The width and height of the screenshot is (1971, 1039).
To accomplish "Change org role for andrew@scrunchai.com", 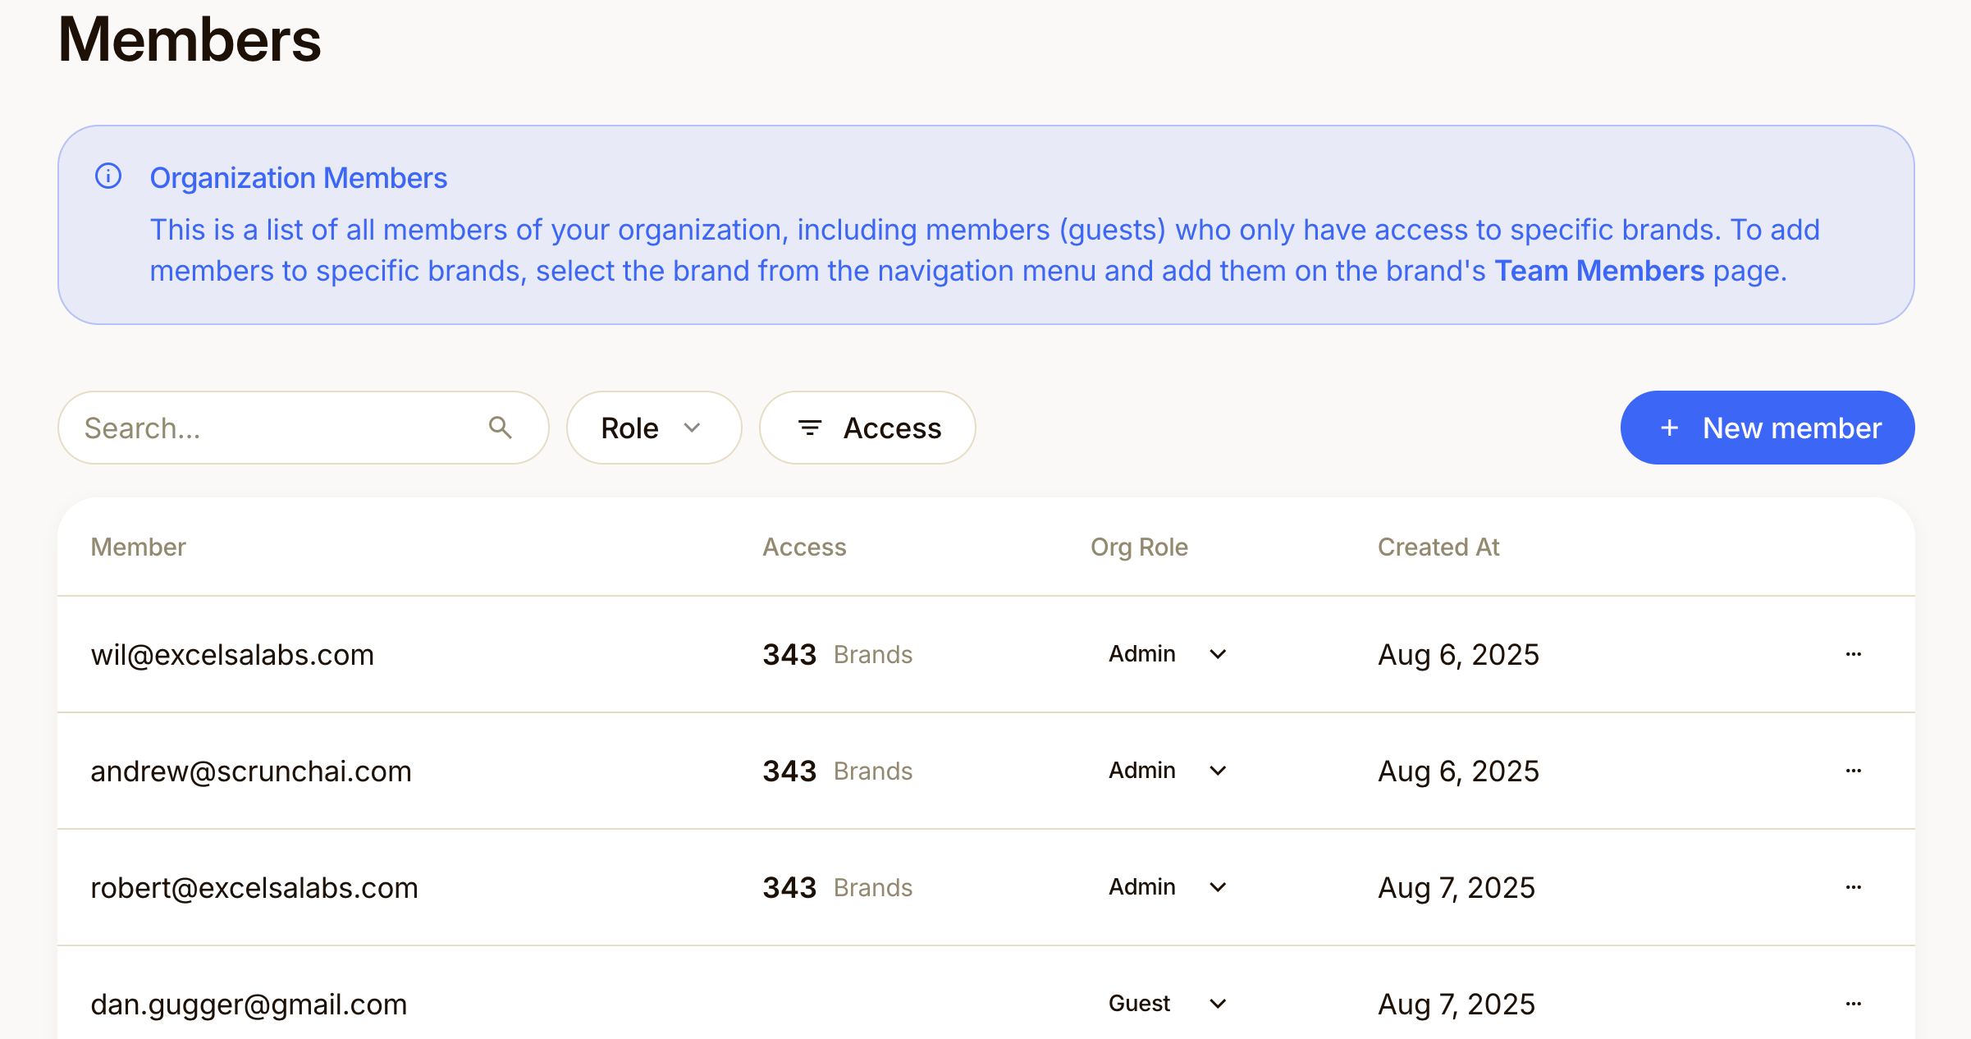I will pyautogui.click(x=1167, y=771).
